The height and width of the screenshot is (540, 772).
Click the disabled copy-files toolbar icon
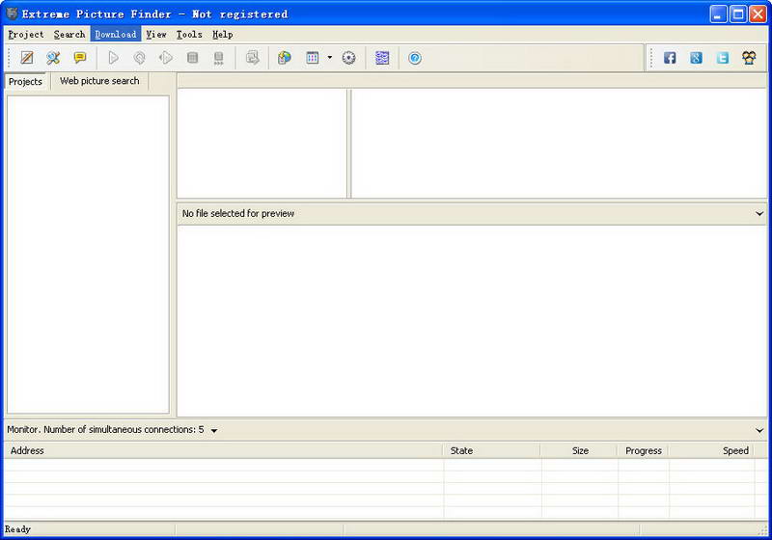(253, 58)
